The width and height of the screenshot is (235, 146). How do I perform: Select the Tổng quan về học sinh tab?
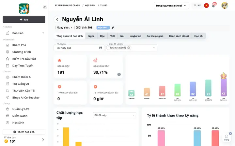70,36
